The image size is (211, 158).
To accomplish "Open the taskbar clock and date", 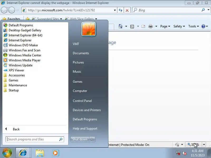I will point(197,153).
